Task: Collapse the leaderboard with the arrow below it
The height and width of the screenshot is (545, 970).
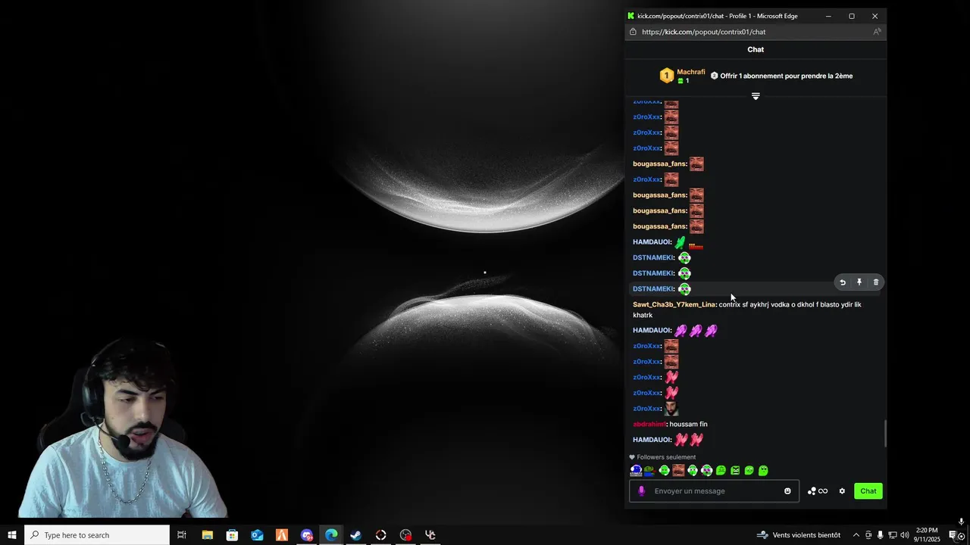Action: pos(756,96)
